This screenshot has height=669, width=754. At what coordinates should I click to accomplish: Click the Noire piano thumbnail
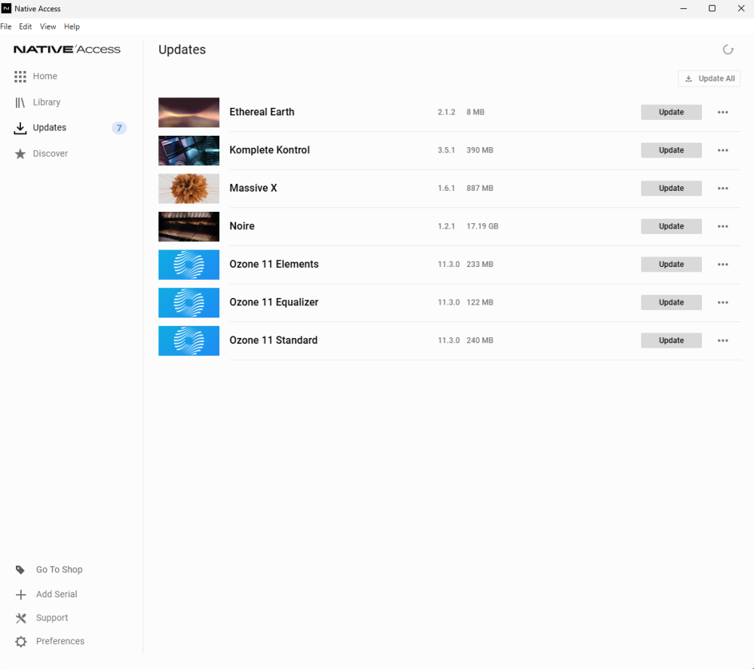[188, 226]
